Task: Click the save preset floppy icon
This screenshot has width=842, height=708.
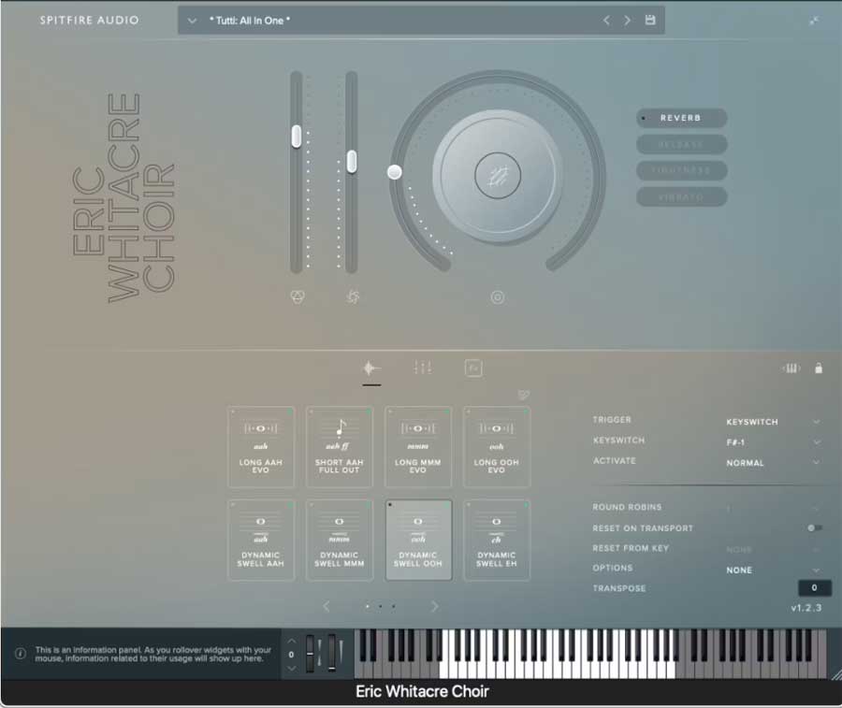Action: (650, 20)
